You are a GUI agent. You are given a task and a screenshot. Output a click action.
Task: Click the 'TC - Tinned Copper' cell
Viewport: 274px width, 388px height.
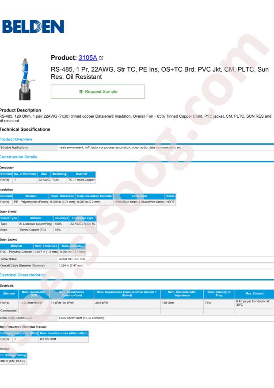click(81, 180)
